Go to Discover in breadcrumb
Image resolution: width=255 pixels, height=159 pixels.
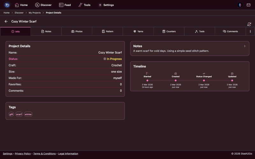(19, 13)
